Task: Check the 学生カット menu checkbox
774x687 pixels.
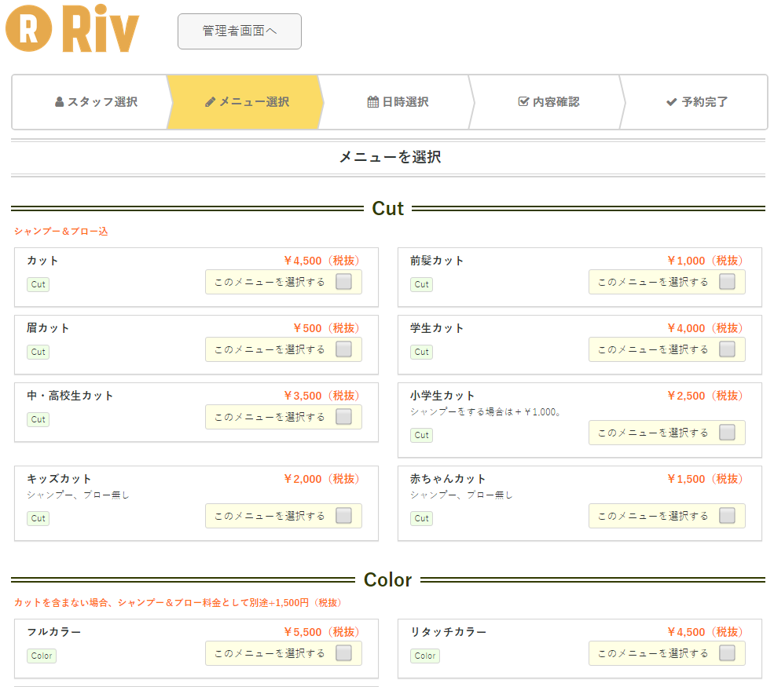Action: (x=727, y=349)
